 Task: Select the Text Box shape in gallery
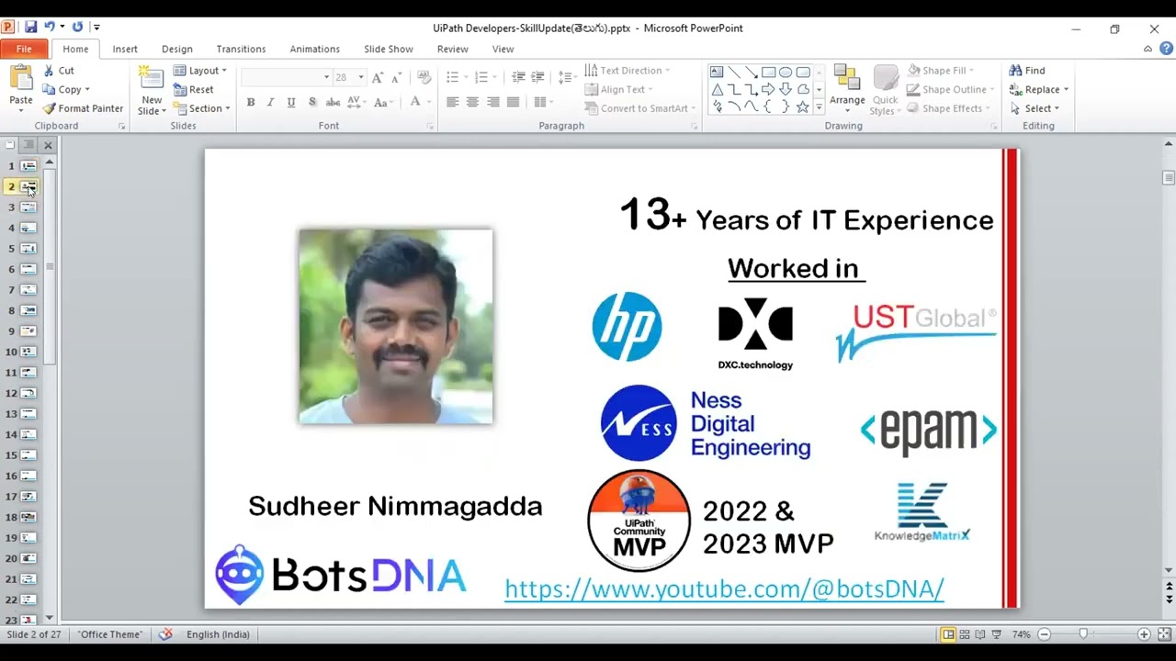click(x=717, y=72)
